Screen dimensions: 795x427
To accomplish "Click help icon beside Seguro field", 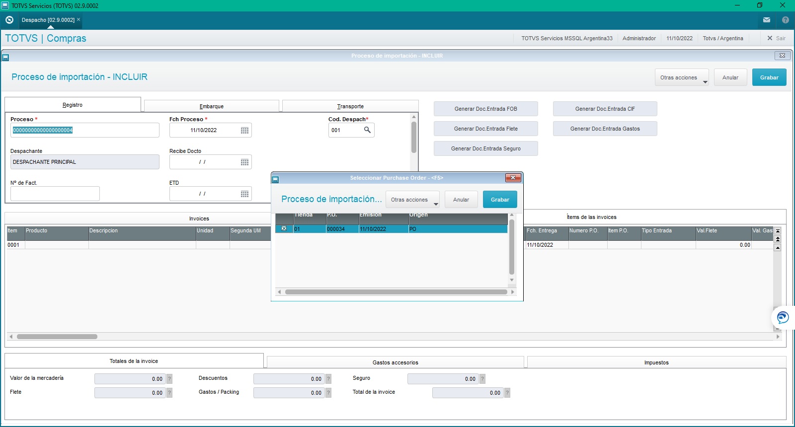I will coord(482,379).
